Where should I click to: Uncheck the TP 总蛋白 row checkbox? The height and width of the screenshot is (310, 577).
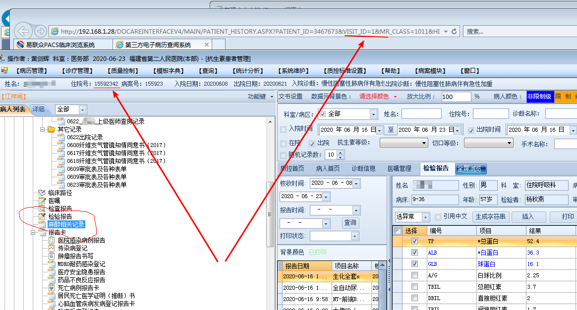pyautogui.click(x=415, y=241)
